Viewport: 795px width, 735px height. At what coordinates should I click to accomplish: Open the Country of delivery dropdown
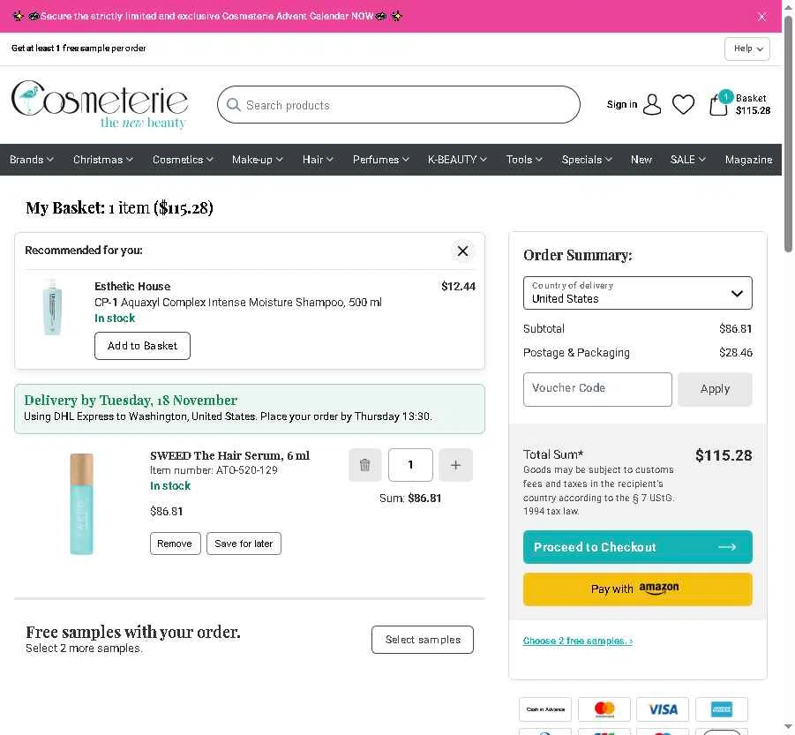point(637,293)
